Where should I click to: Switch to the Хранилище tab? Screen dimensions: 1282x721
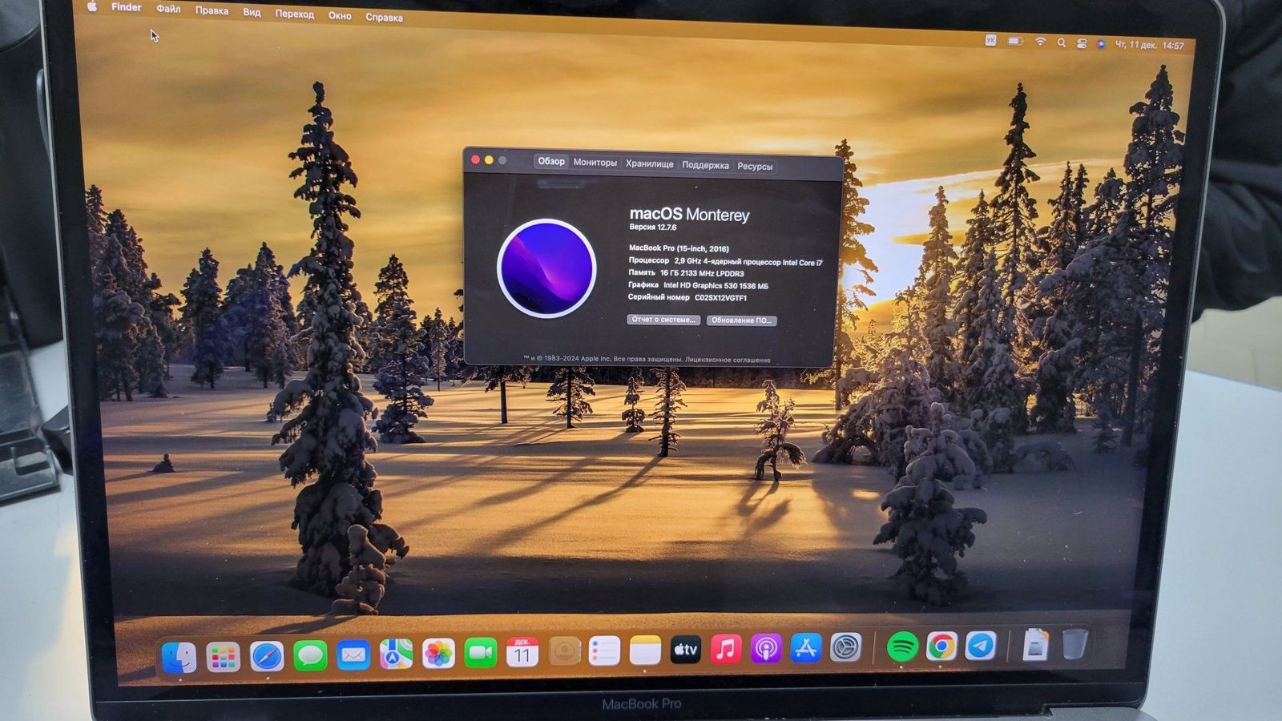[649, 163]
